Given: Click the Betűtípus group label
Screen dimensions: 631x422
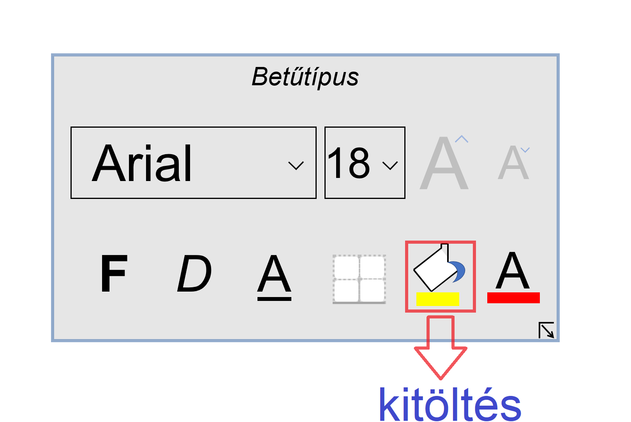Looking at the screenshot, I should [x=305, y=77].
